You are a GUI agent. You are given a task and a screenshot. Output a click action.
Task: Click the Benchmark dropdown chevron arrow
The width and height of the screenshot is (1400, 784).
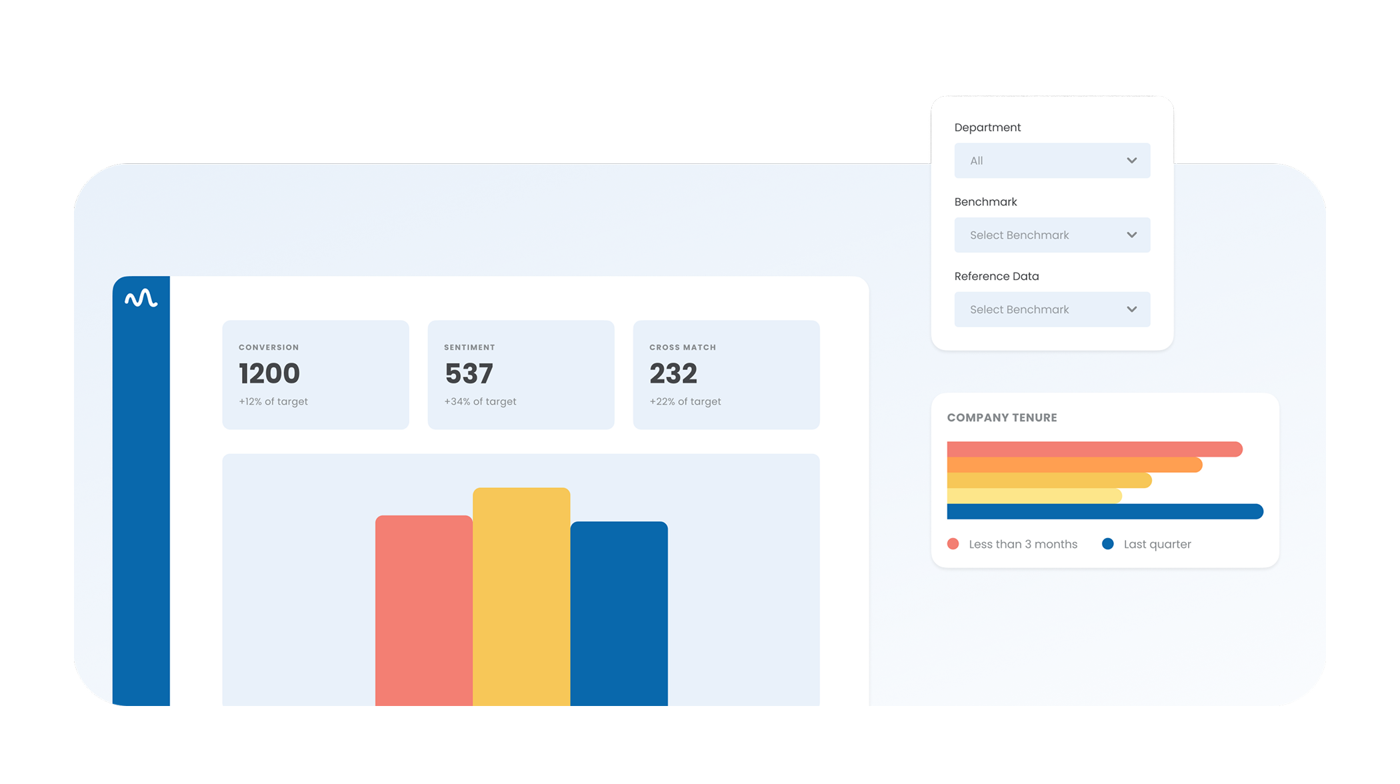pyautogui.click(x=1131, y=235)
